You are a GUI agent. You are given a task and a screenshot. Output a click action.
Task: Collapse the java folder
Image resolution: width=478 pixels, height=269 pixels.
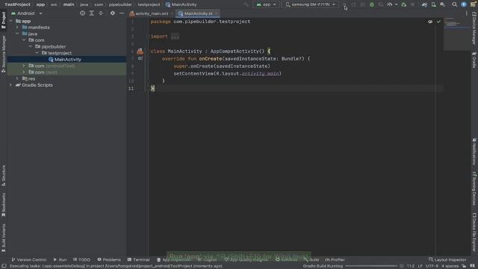coord(17,34)
